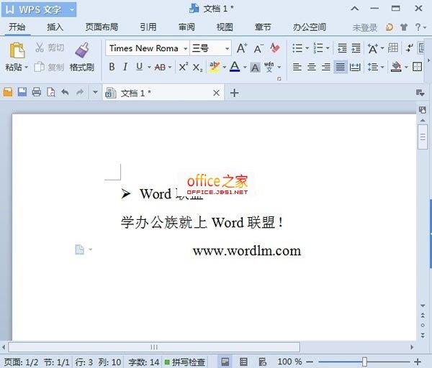This screenshot has height=368, width=432.
Task: Click the print icon
Action: (x=37, y=92)
